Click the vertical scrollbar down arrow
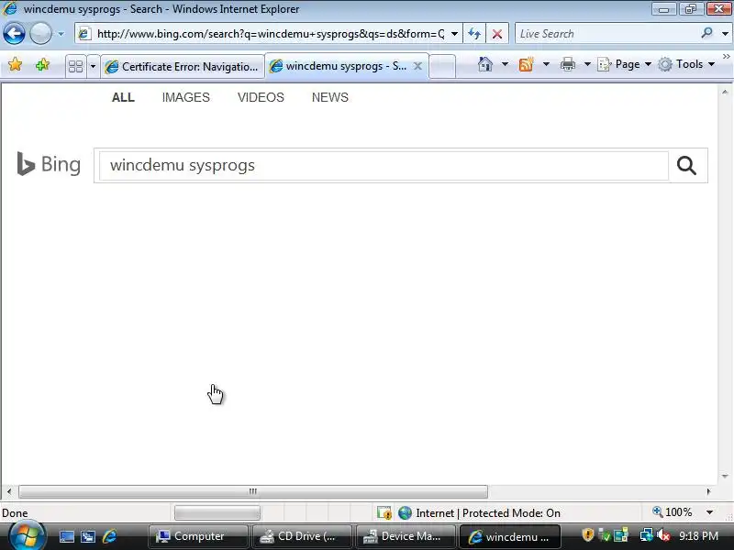This screenshot has height=550, width=734. coord(725,476)
